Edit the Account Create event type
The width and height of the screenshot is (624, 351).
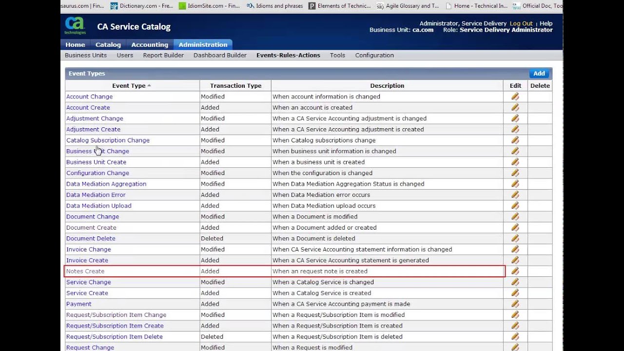point(515,107)
